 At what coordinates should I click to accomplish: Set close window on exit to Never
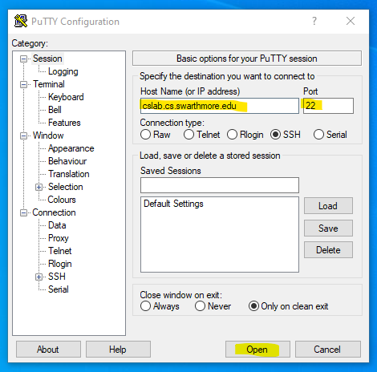point(200,306)
